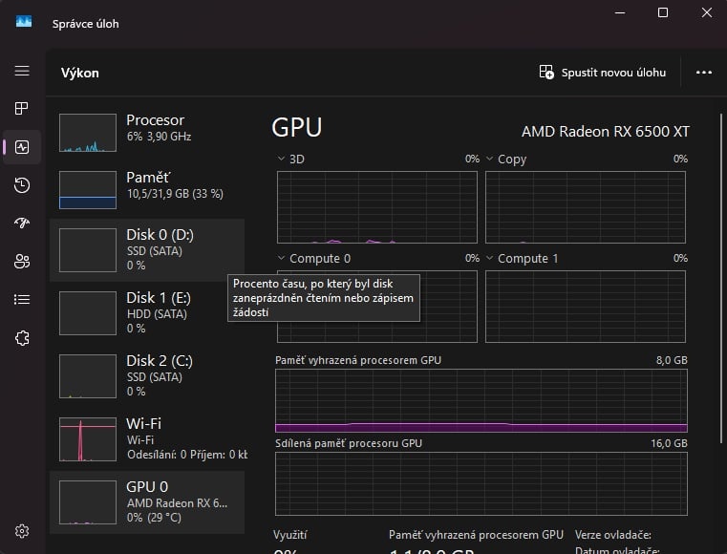727x554 pixels.
Task: Expand the Compute 1 graph dropdown
Action: pos(490,259)
